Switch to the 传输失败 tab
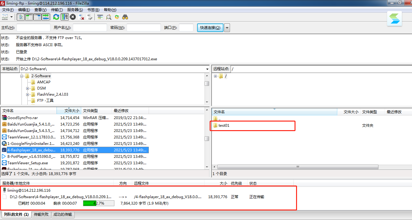 (41, 214)
